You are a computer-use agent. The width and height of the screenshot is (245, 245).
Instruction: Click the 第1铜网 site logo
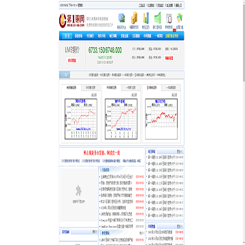(71, 20)
